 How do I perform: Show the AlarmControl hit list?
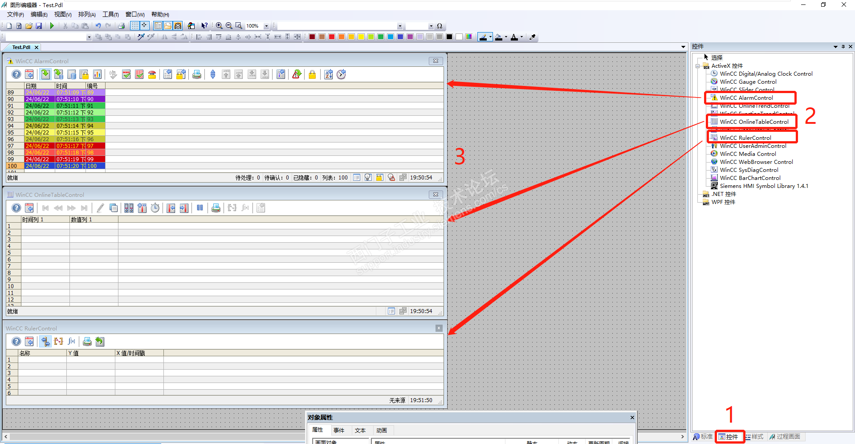(x=97, y=74)
